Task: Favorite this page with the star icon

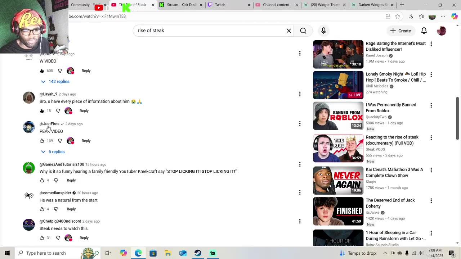Action: (398, 16)
